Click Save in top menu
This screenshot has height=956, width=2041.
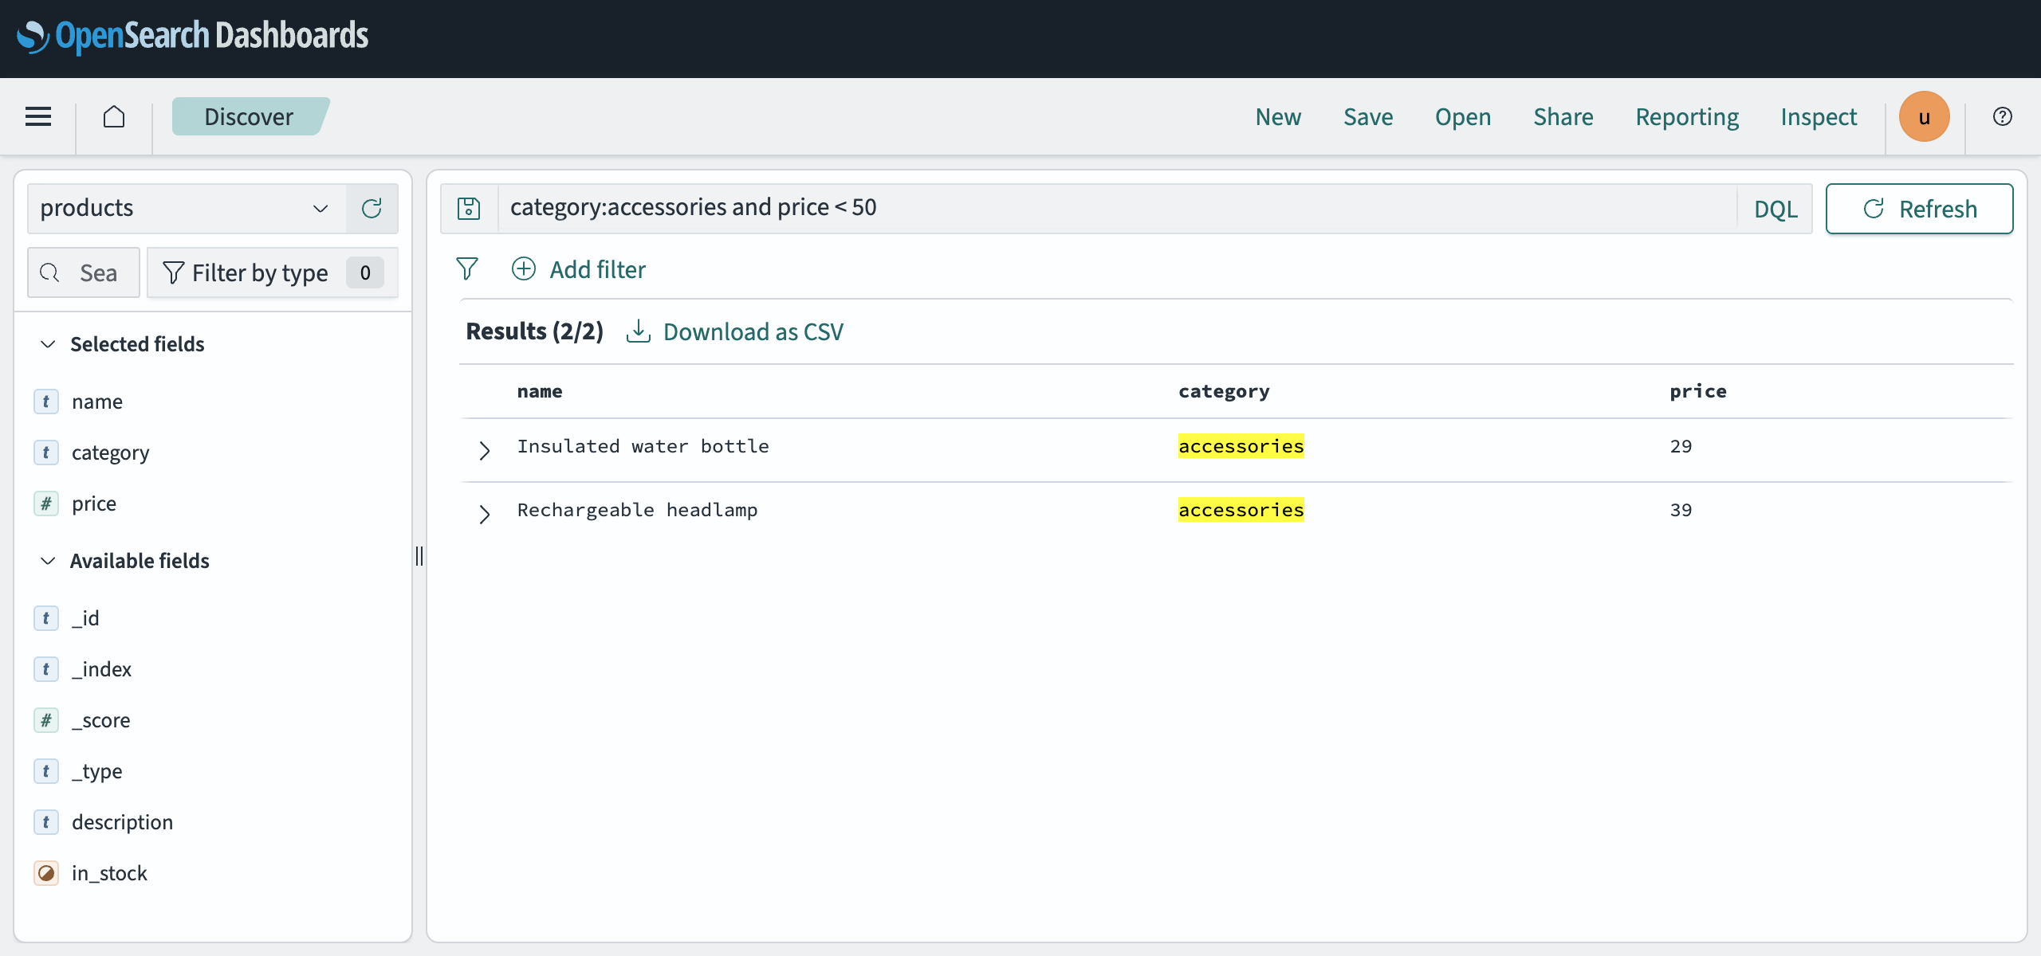pyautogui.click(x=1368, y=116)
